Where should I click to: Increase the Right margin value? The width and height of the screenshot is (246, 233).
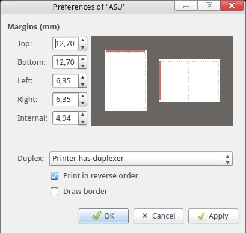82,96
